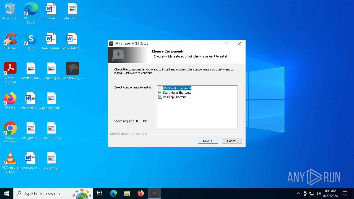Click the Space required: 85.0 MB text
The image size is (354, 199).
click(131, 121)
